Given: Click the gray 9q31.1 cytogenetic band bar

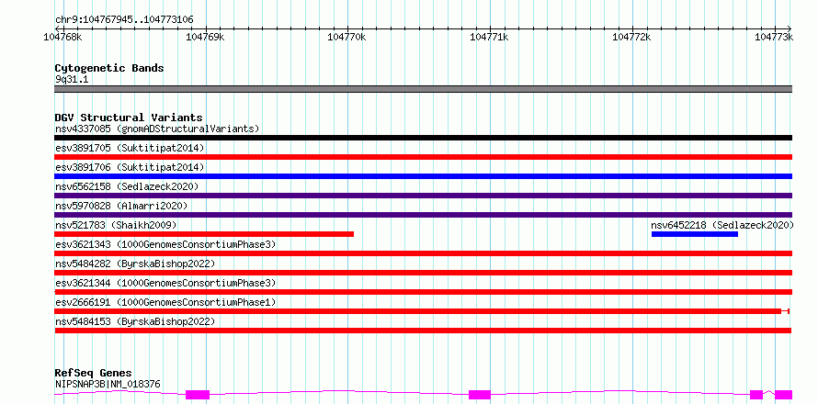Looking at the screenshot, I should click(423, 89).
